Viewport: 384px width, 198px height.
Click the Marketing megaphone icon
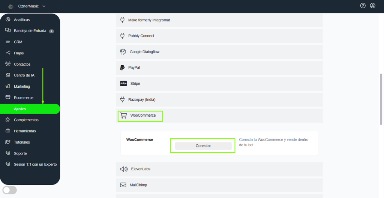[8, 86]
